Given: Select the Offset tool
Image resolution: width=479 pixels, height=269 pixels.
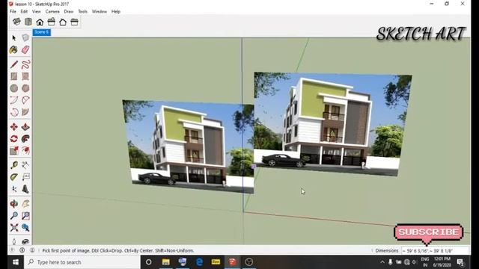Looking at the screenshot, I should pos(25,150).
